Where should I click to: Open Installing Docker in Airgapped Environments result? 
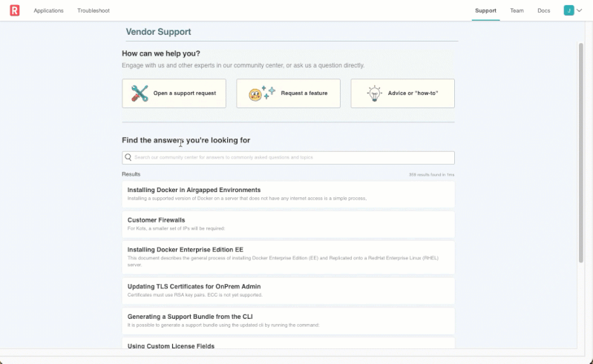[x=194, y=190]
